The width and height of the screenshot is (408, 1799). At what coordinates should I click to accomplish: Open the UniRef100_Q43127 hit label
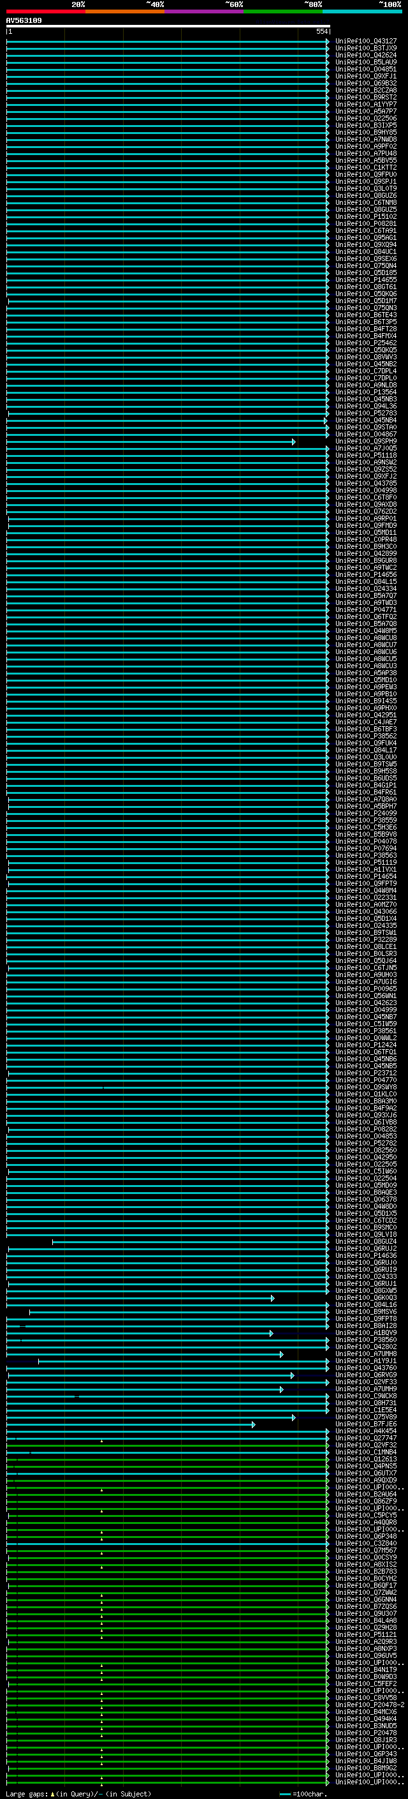pos(366,41)
